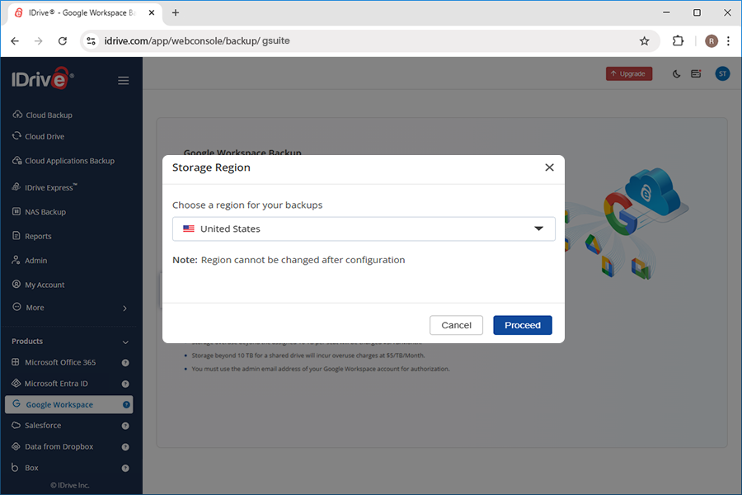Close Storage Region dialog with X
742x495 pixels.
tap(549, 167)
